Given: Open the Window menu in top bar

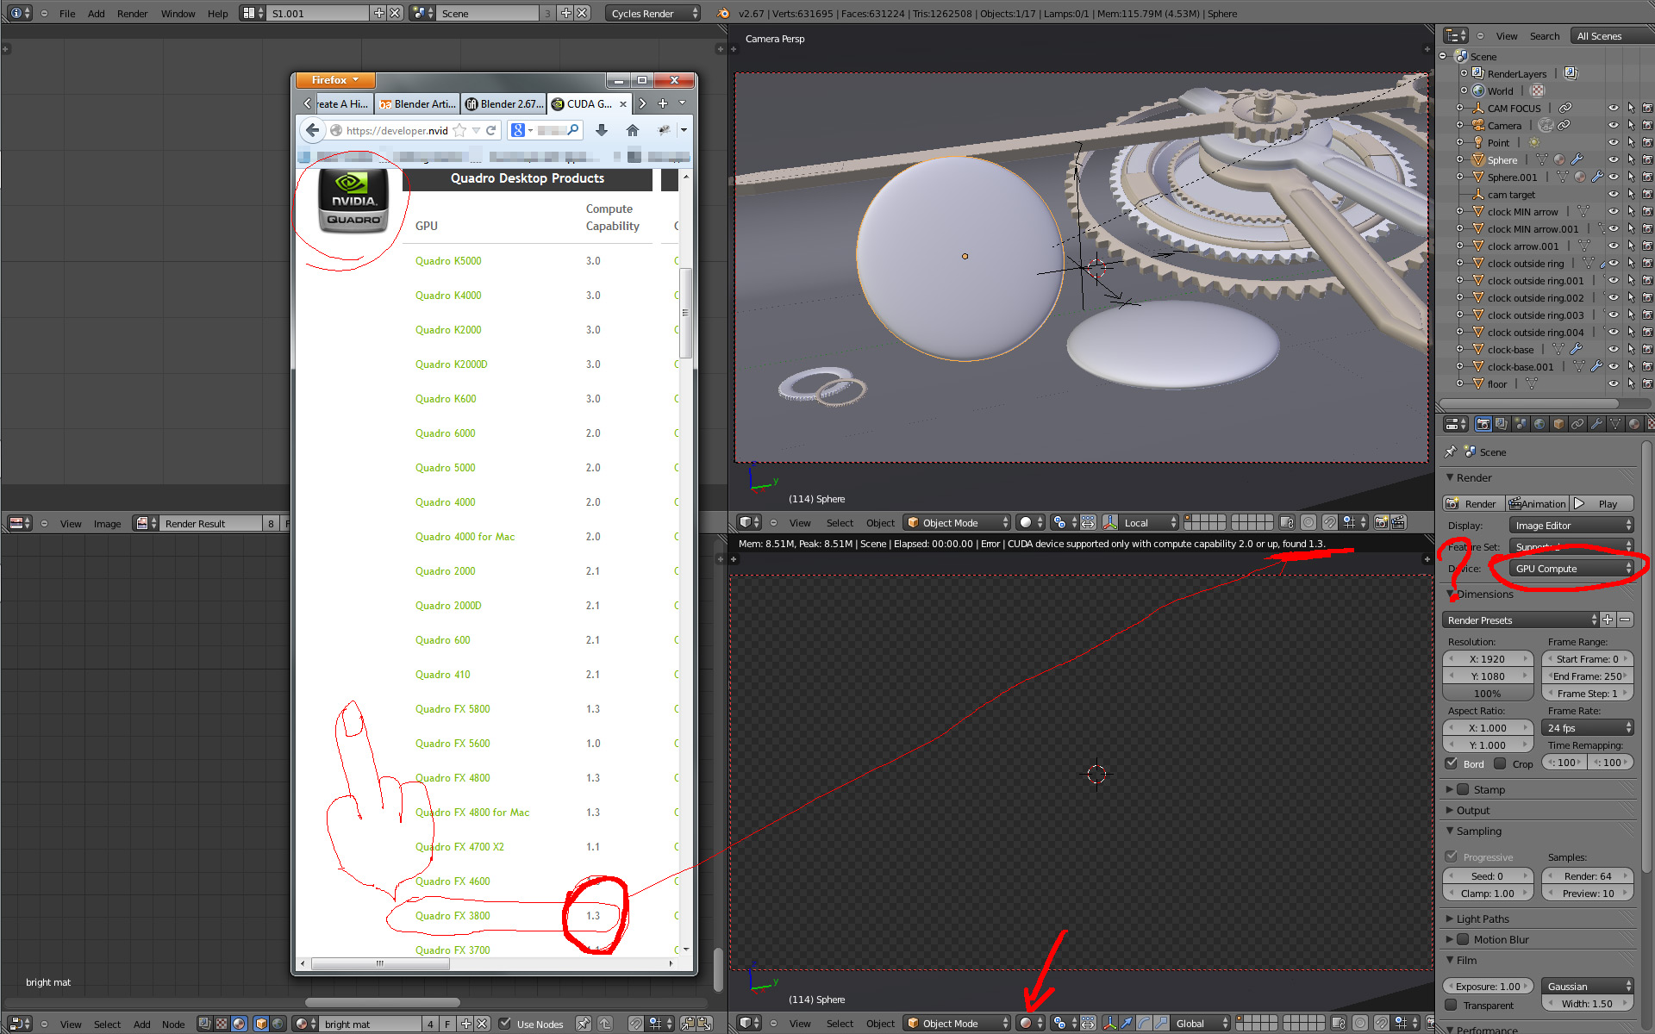Looking at the screenshot, I should [x=178, y=13].
